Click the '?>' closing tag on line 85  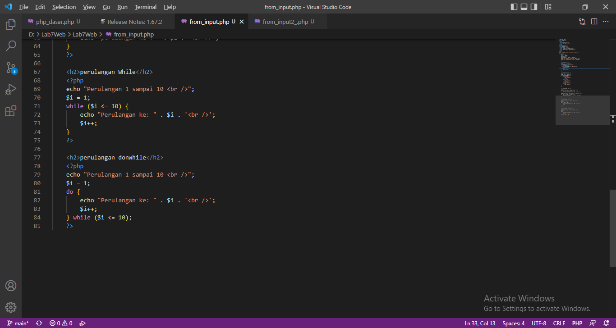[69, 226]
